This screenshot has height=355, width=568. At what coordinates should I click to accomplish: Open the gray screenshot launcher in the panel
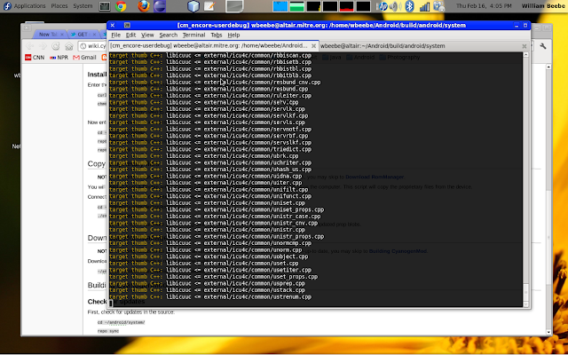point(234,6)
